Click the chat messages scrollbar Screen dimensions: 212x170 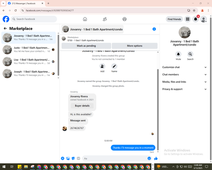point(158,110)
